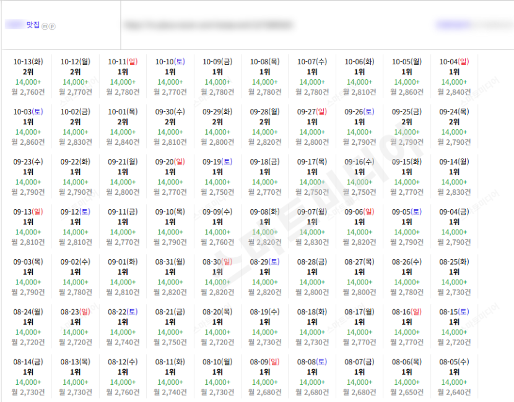This screenshot has height=402, width=514.
Task: Select the 09-13(일) date label
Action: 28,212
